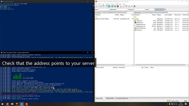Screen dimensions: 189x106
Task: Switch to FileZilla from the taskbar
Action: click(x=27, y=104)
